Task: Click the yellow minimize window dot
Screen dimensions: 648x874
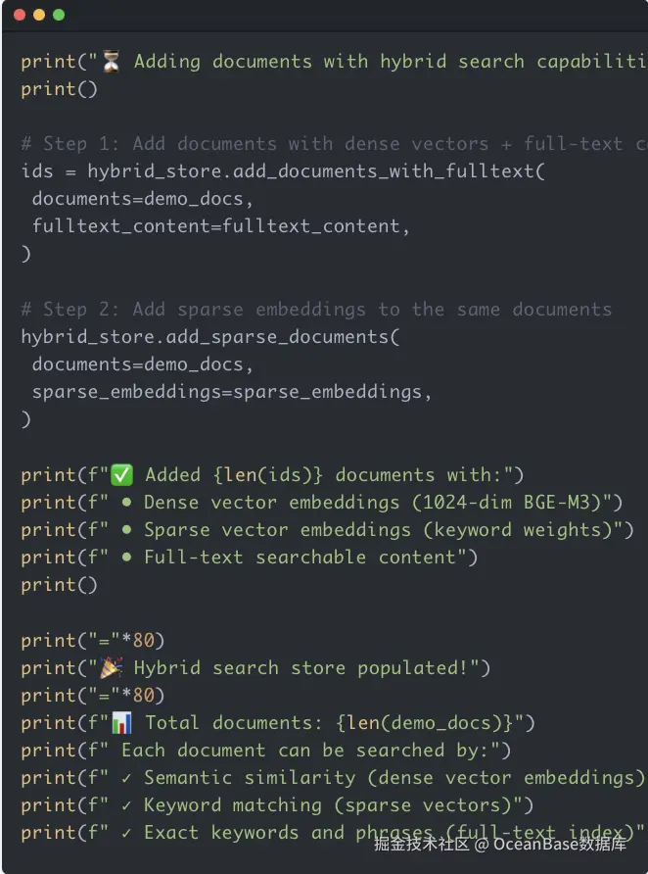Action: point(39,15)
